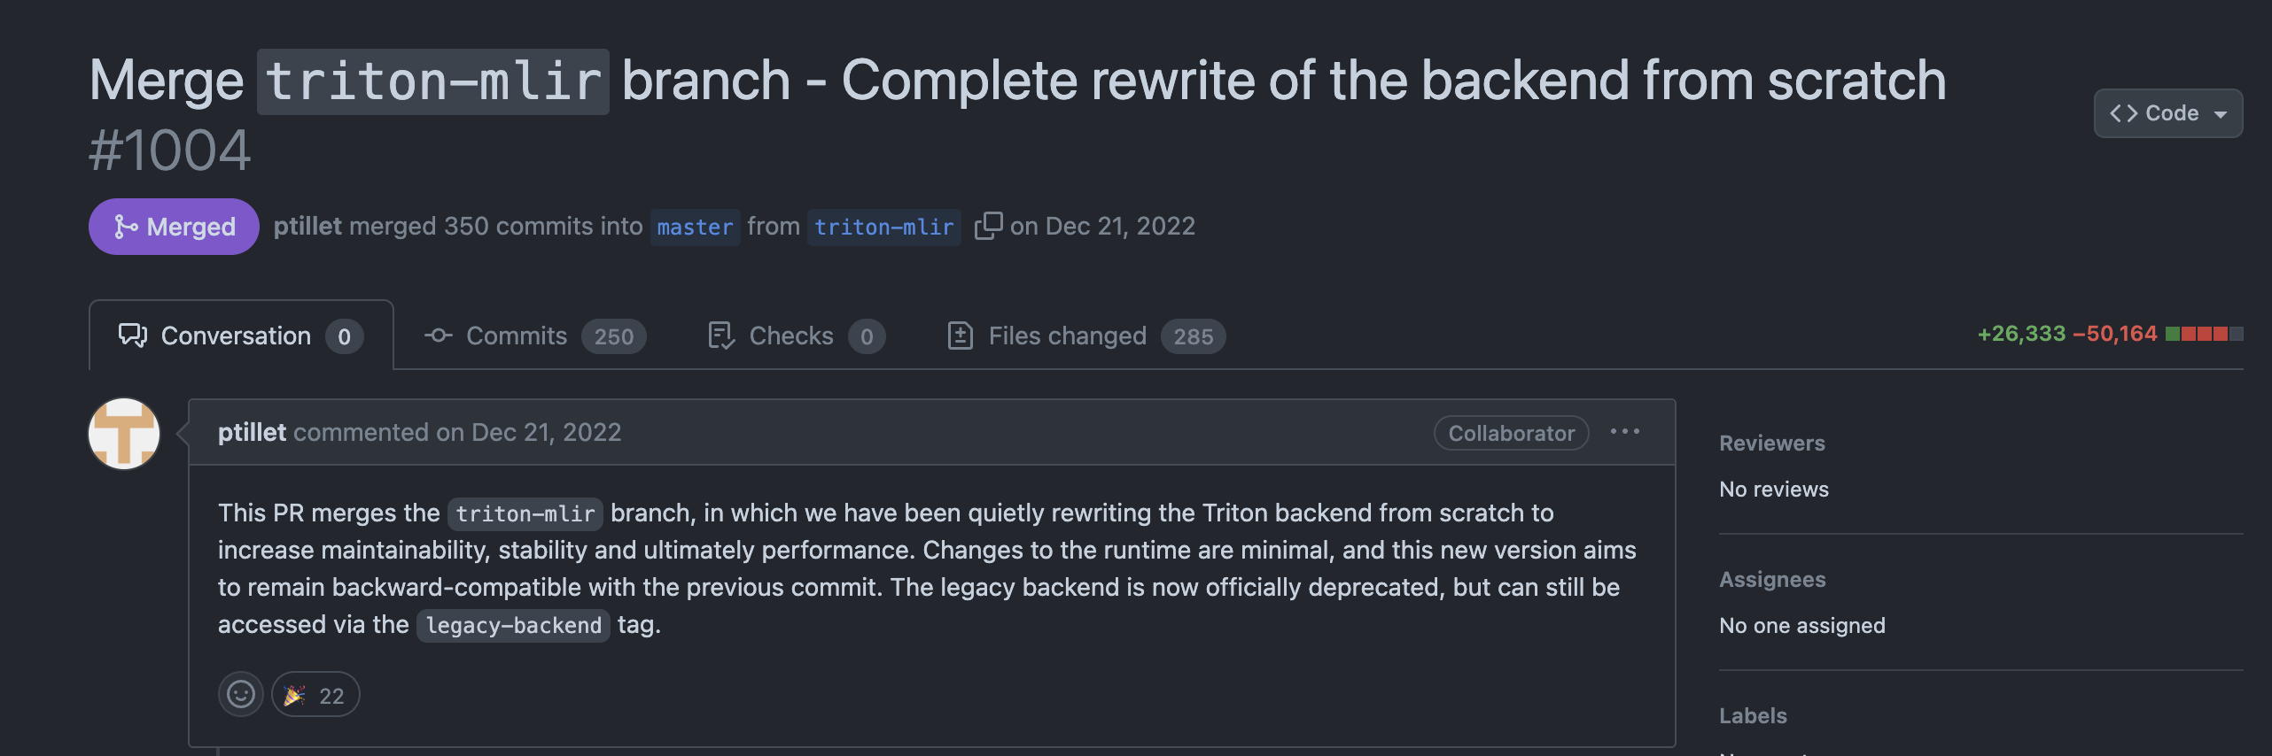Expand the Code dropdown button
The width and height of the screenshot is (2272, 756).
tap(2167, 113)
